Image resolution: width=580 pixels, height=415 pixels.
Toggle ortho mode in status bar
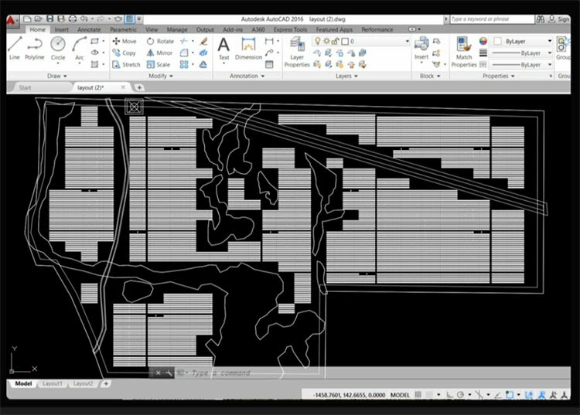coord(449,395)
